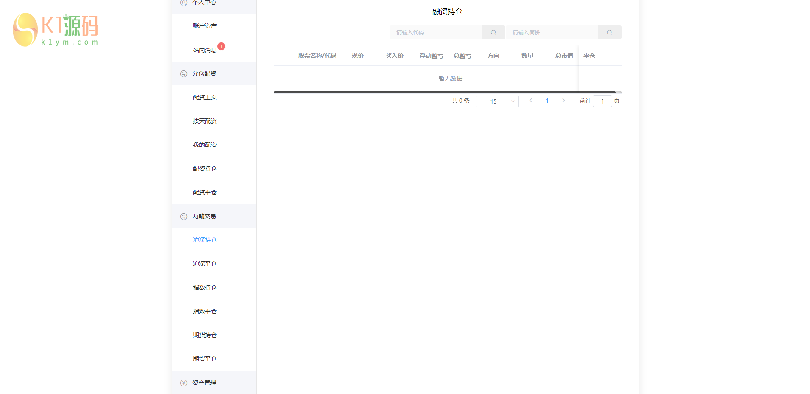Image resolution: width=810 pixels, height=394 pixels.
Task: Click the 个人中心 user icon
Action: click(184, 3)
